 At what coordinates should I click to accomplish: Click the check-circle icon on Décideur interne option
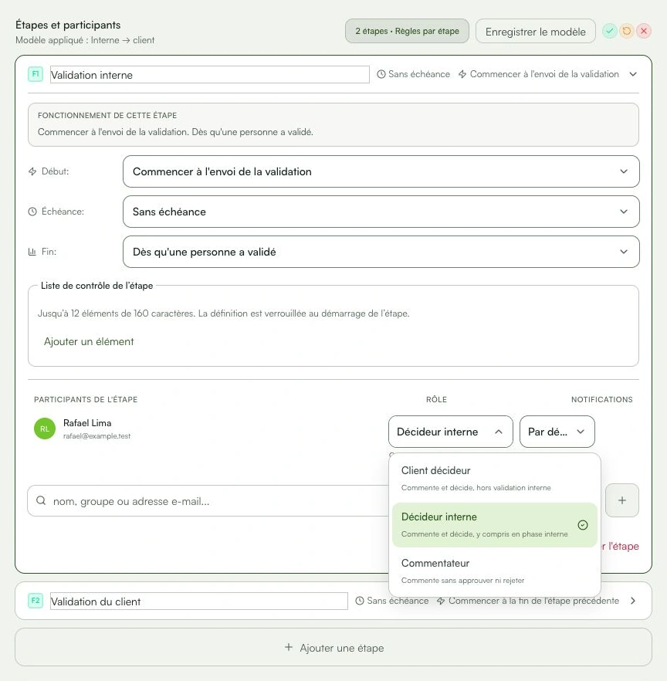click(583, 525)
